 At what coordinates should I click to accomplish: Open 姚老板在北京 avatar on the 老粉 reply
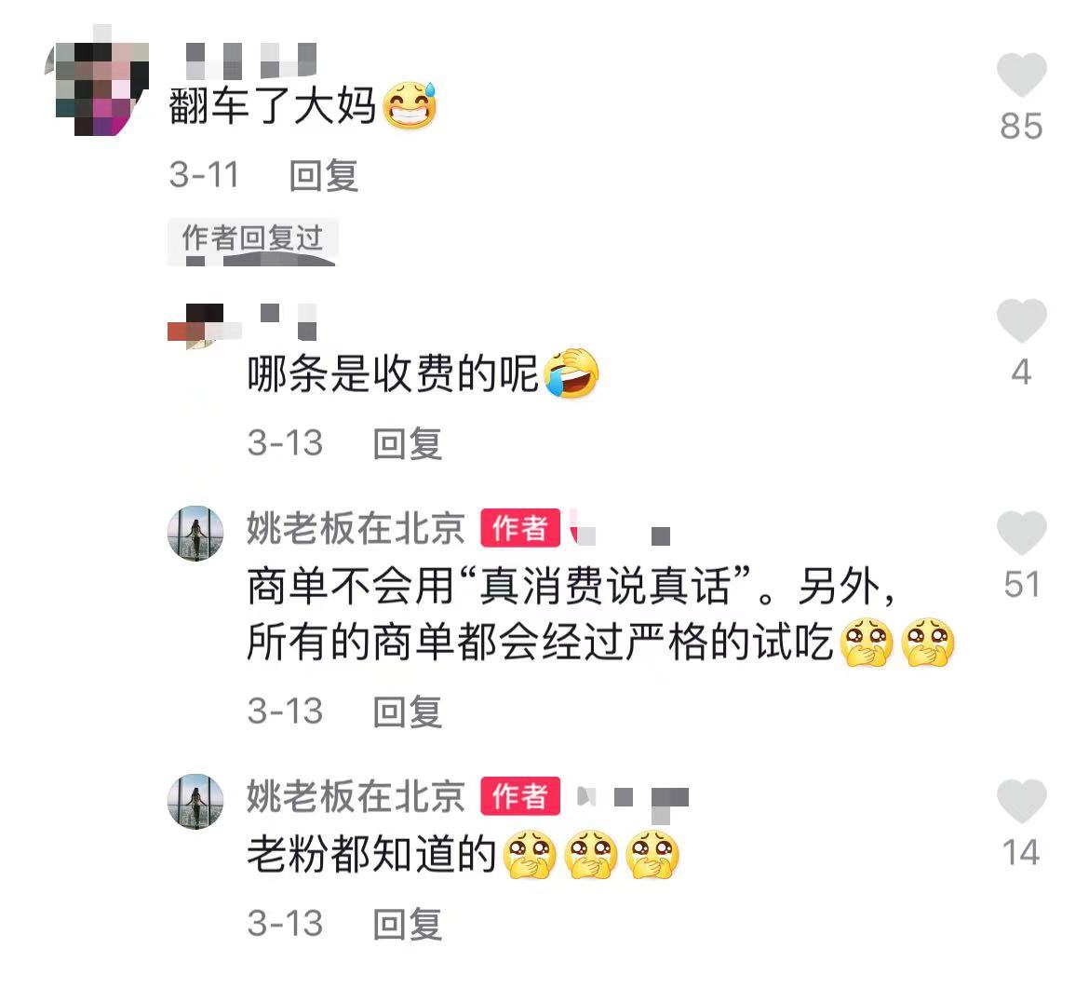[x=195, y=801]
